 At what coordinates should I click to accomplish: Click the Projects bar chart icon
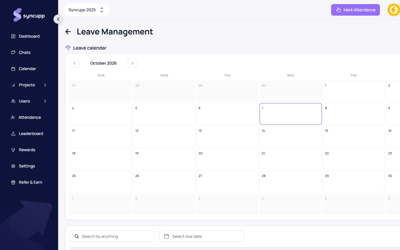click(13, 85)
